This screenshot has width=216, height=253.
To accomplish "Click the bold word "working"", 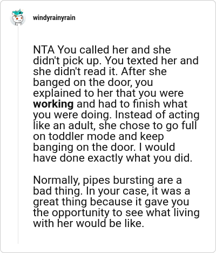I will pos(53,104).
